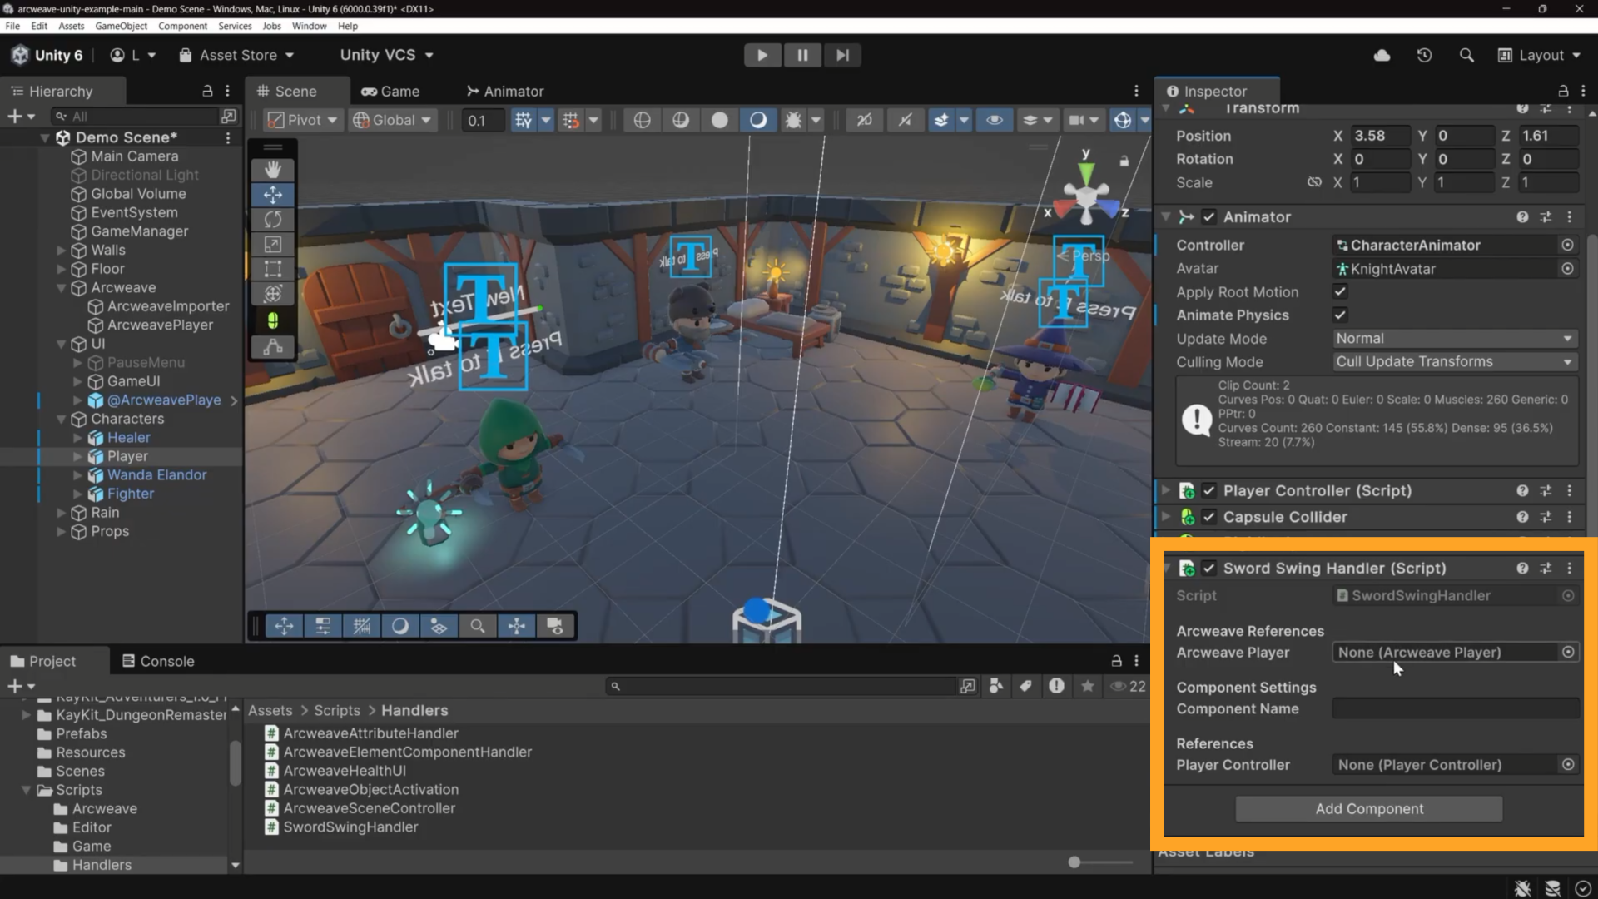Open Global handle rotation dropdown
Screen dimensions: 1598x899
[x=392, y=120]
